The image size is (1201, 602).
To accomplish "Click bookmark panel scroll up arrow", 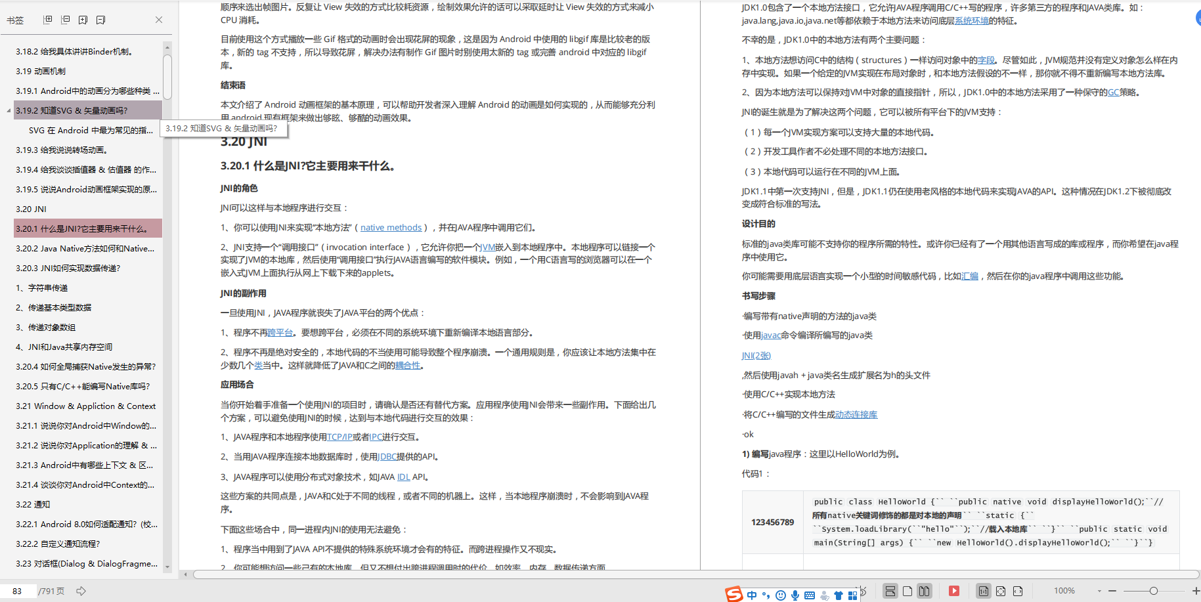I will click(x=167, y=47).
